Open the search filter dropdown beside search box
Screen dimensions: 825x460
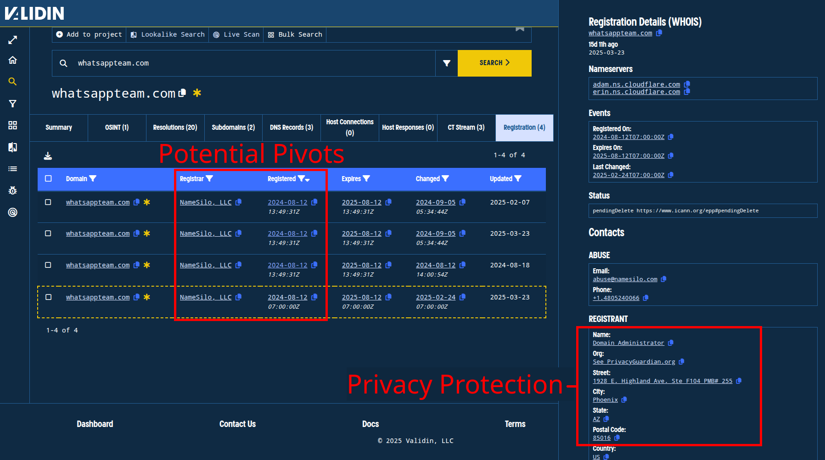coord(446,63)
